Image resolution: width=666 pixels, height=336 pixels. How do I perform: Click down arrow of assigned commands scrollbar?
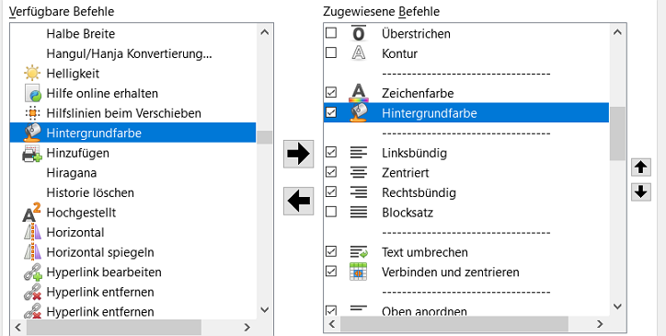[618, 307]
